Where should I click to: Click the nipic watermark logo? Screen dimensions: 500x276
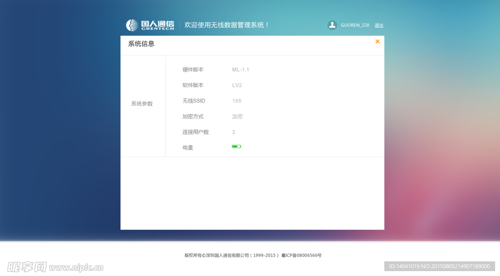point(55,267)
